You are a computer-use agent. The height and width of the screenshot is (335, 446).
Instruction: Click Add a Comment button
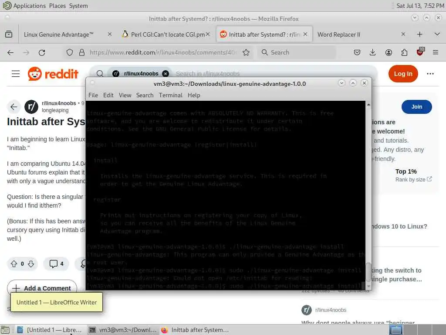click(x=42, y=288)
